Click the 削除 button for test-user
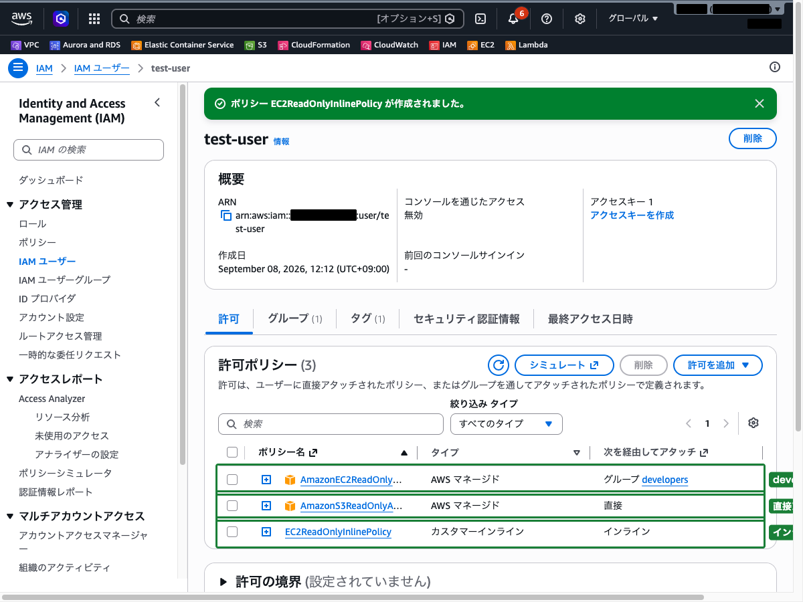This screenshot has width=803, height=602. coord(753,138)
